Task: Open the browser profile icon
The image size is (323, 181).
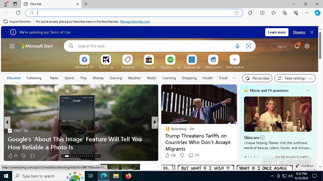Action: pyautogui.click(x=5, y=4)
